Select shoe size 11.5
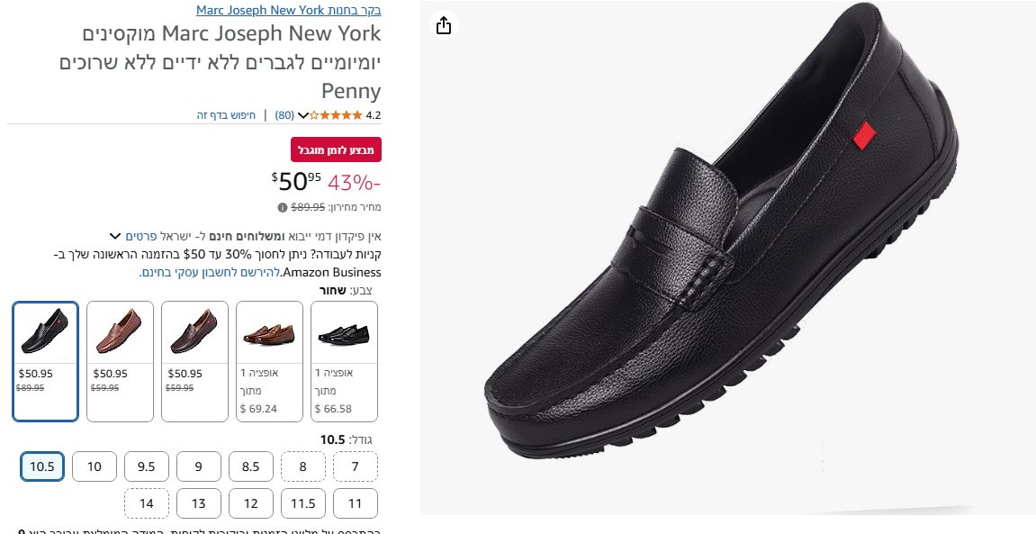The width and height of the screenshot is (1036, 534). click(x=303, y=503)
